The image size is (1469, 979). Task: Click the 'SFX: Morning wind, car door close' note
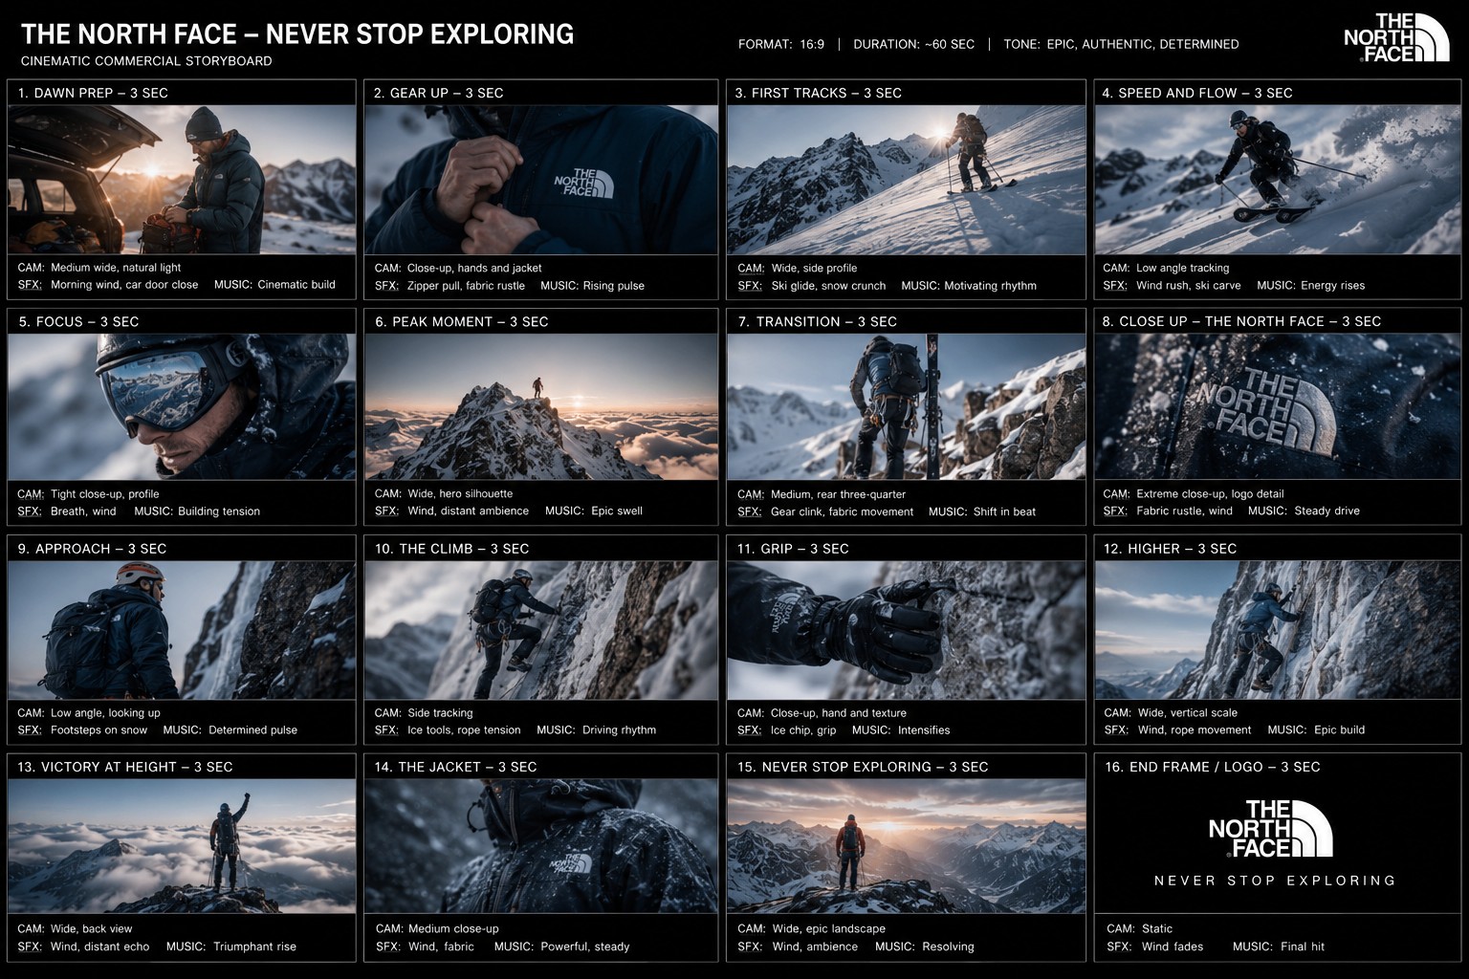coord(108,285)
